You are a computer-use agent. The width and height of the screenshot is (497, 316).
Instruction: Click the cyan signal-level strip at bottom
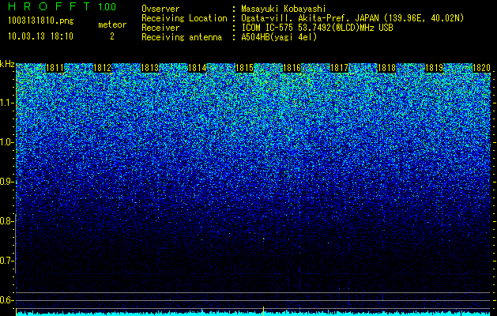point(254,313)
